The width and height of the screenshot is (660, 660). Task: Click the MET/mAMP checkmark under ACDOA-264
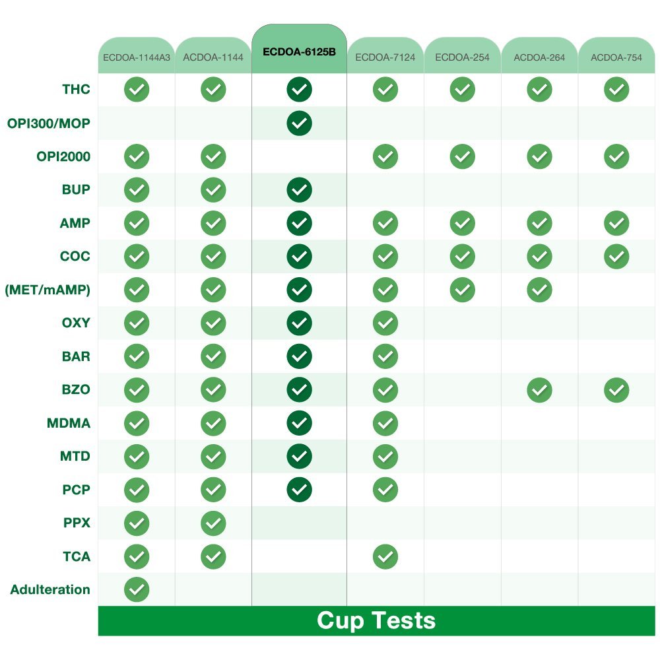[x=539, y=290]
